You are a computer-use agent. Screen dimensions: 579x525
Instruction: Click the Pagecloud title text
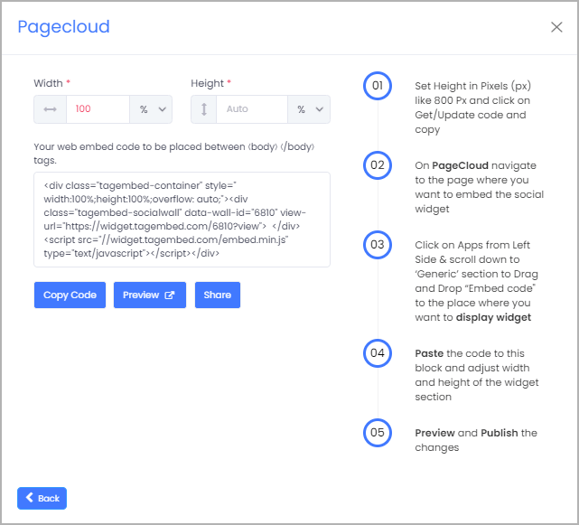point(63,27)
